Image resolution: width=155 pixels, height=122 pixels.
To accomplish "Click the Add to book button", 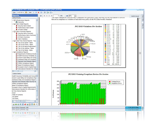I will (135, 16).
